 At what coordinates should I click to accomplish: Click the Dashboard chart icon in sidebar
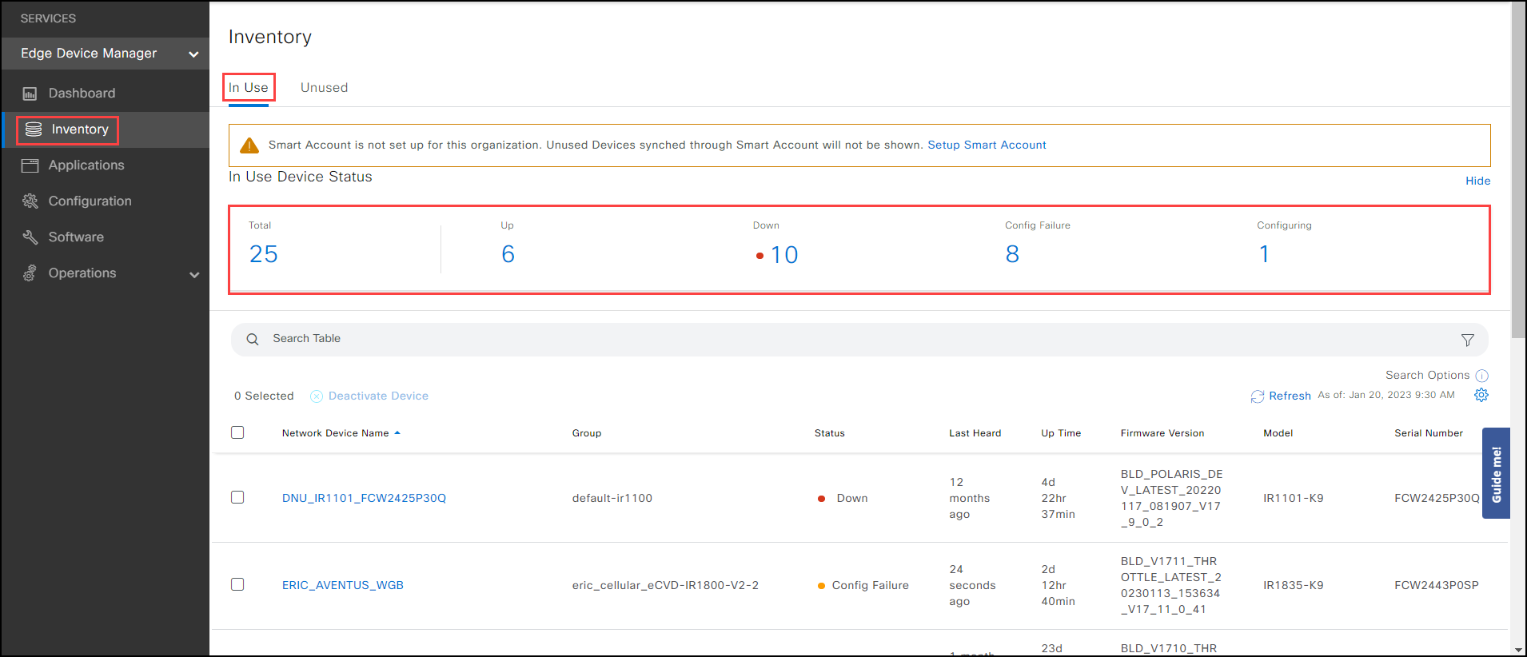30,94
